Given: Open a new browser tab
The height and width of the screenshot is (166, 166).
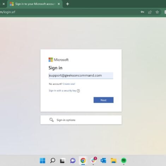Looking at the screenshot, I should point(67,4).
